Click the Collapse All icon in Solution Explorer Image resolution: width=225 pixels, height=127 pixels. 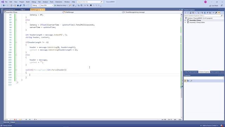(x=207, y=13)
